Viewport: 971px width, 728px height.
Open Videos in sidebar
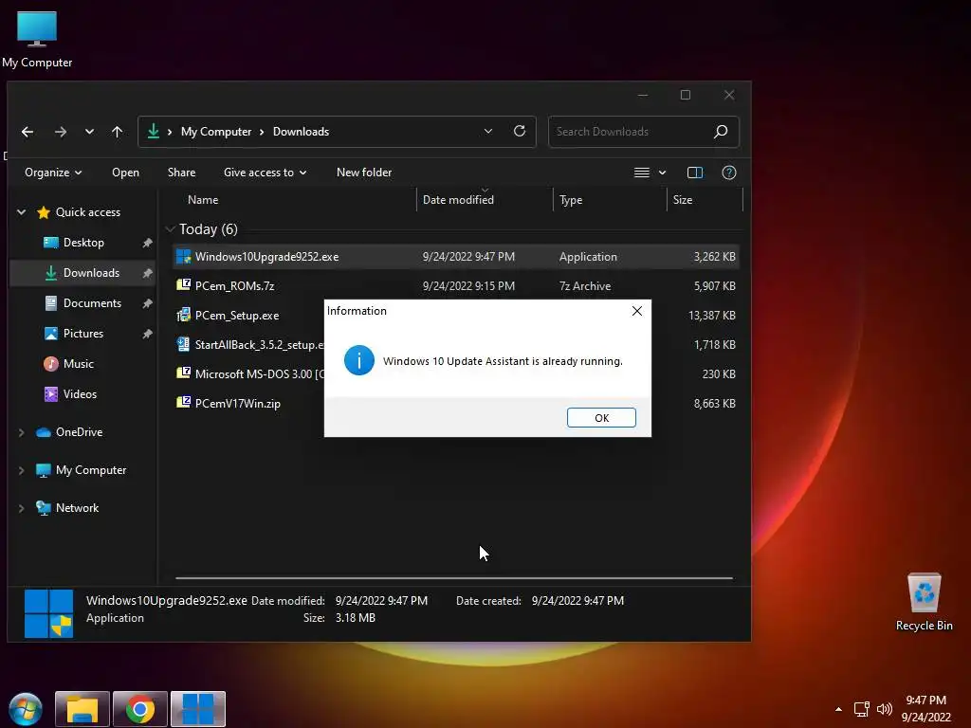pos(80,394)
